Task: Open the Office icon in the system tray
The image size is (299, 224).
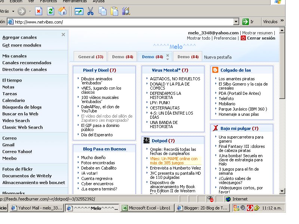Action: click(x=236, y=208)
